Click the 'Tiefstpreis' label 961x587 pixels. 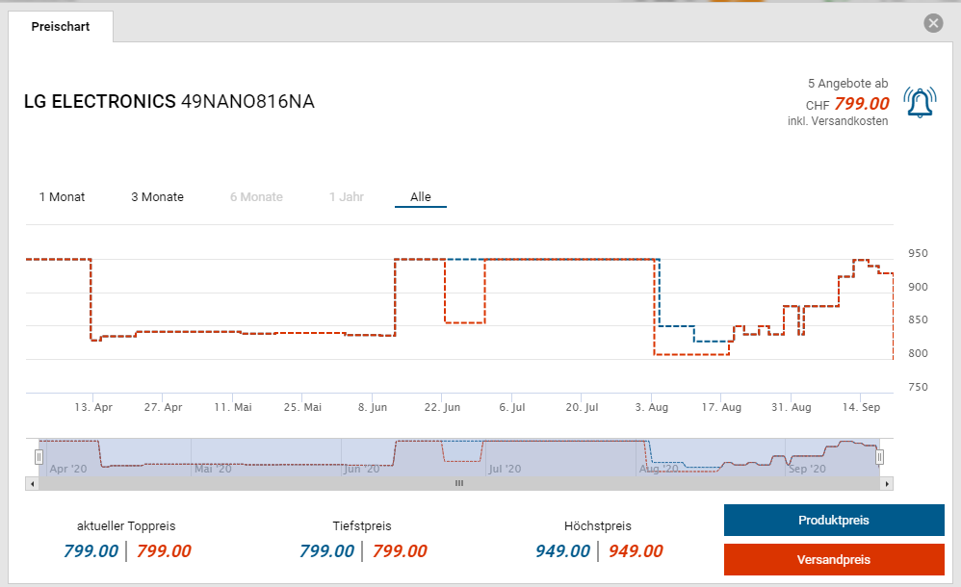(x=362, y=525)
